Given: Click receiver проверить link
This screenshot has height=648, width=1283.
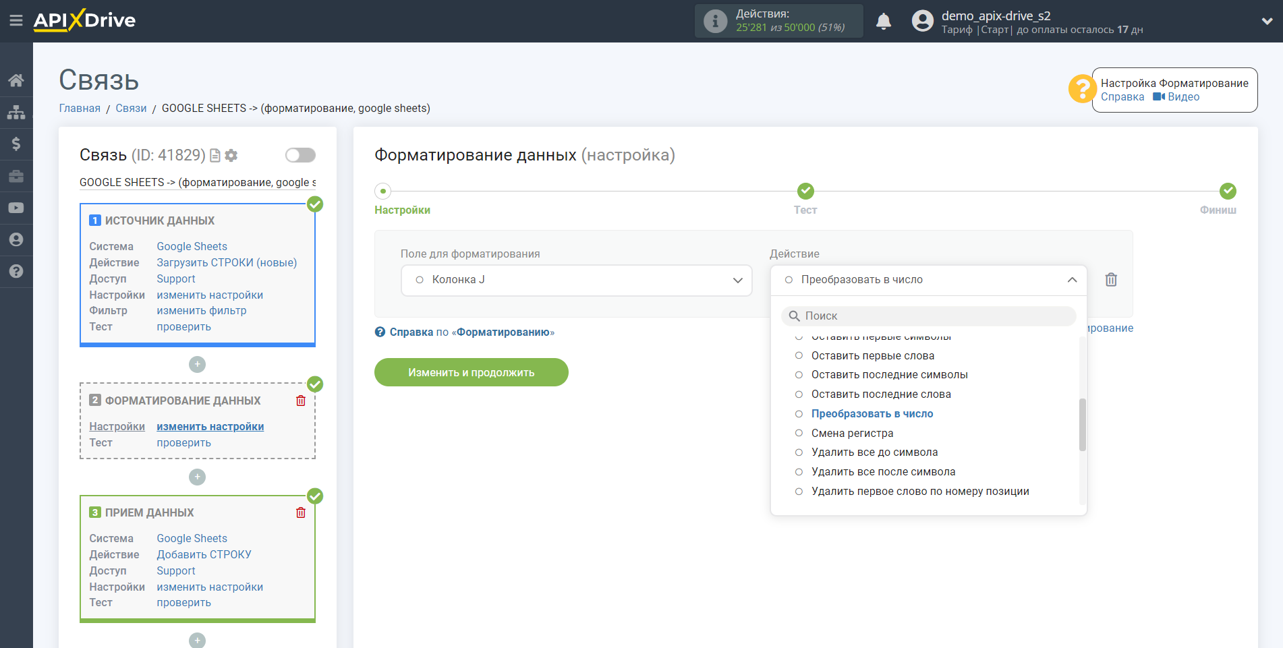Looking at the screenshot, I should (x=184, y=603).
